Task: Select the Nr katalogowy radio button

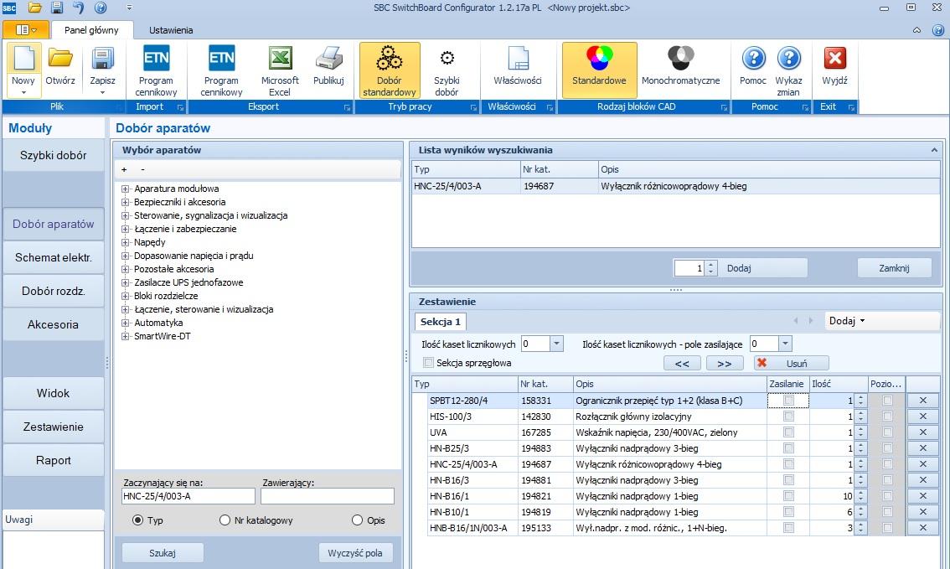Action: click(x=225, y=520)
